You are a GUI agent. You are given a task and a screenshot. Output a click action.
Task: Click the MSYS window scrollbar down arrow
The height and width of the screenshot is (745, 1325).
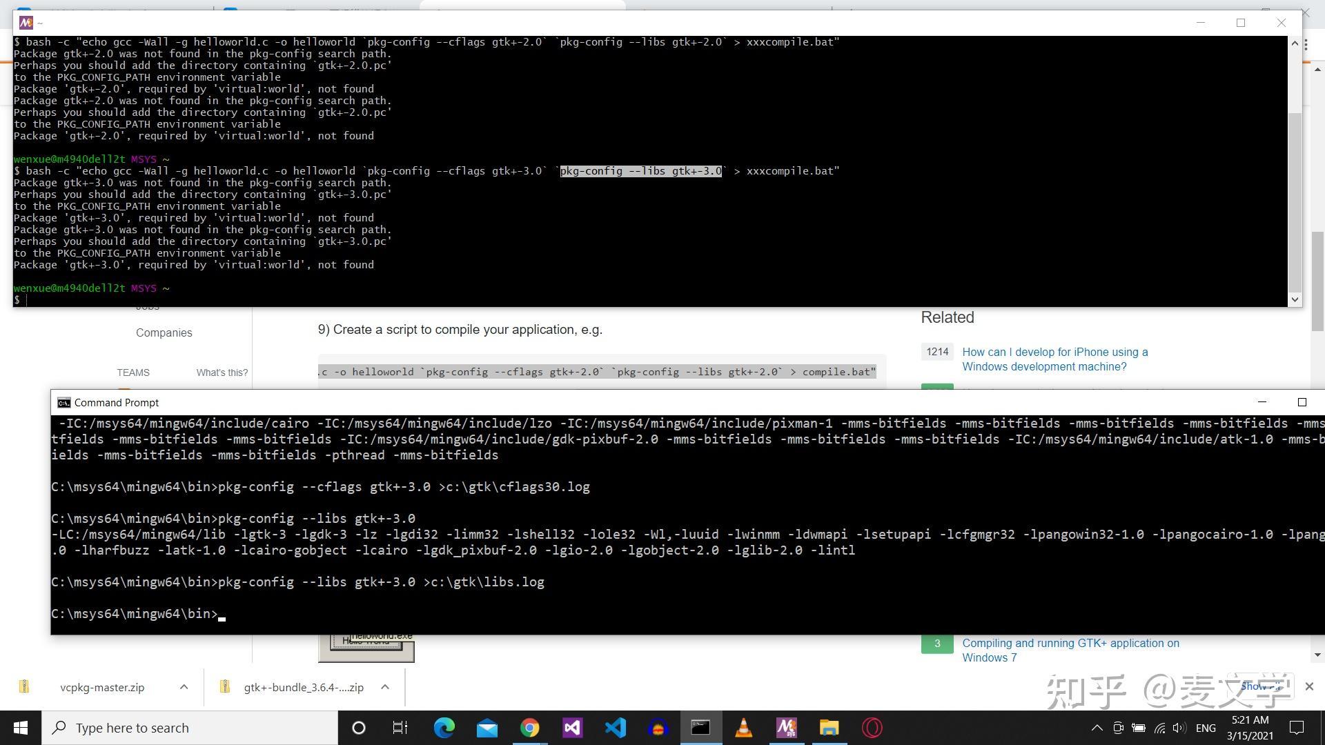[1295, 299]
